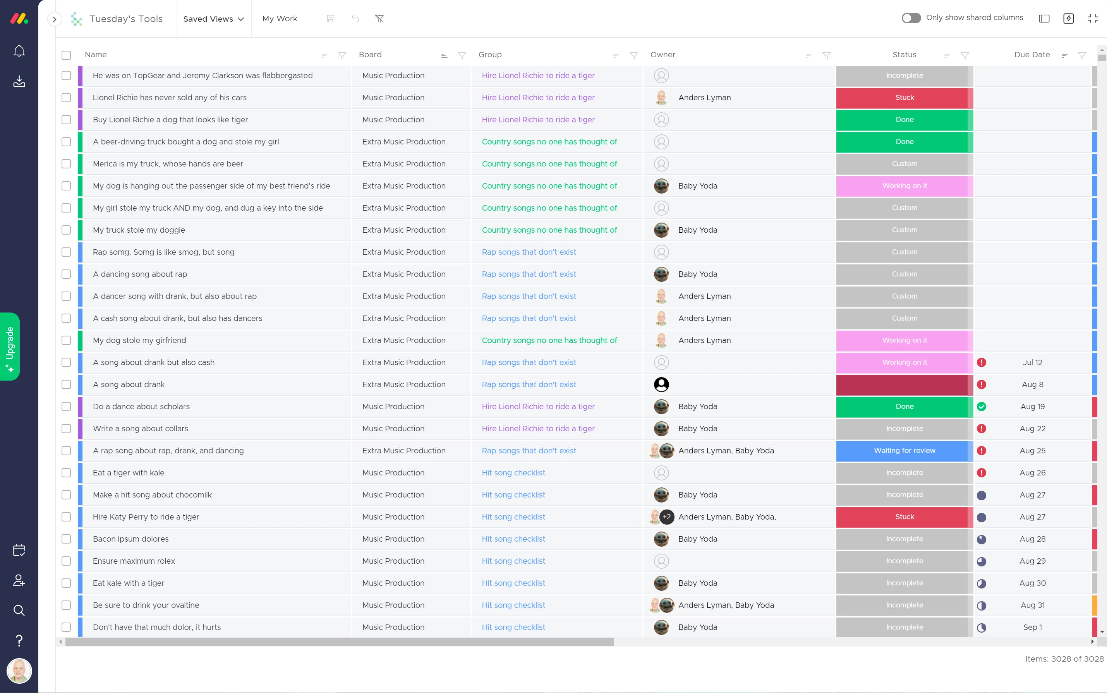Open Done status for Do a dance about scholars

(904, 407)
